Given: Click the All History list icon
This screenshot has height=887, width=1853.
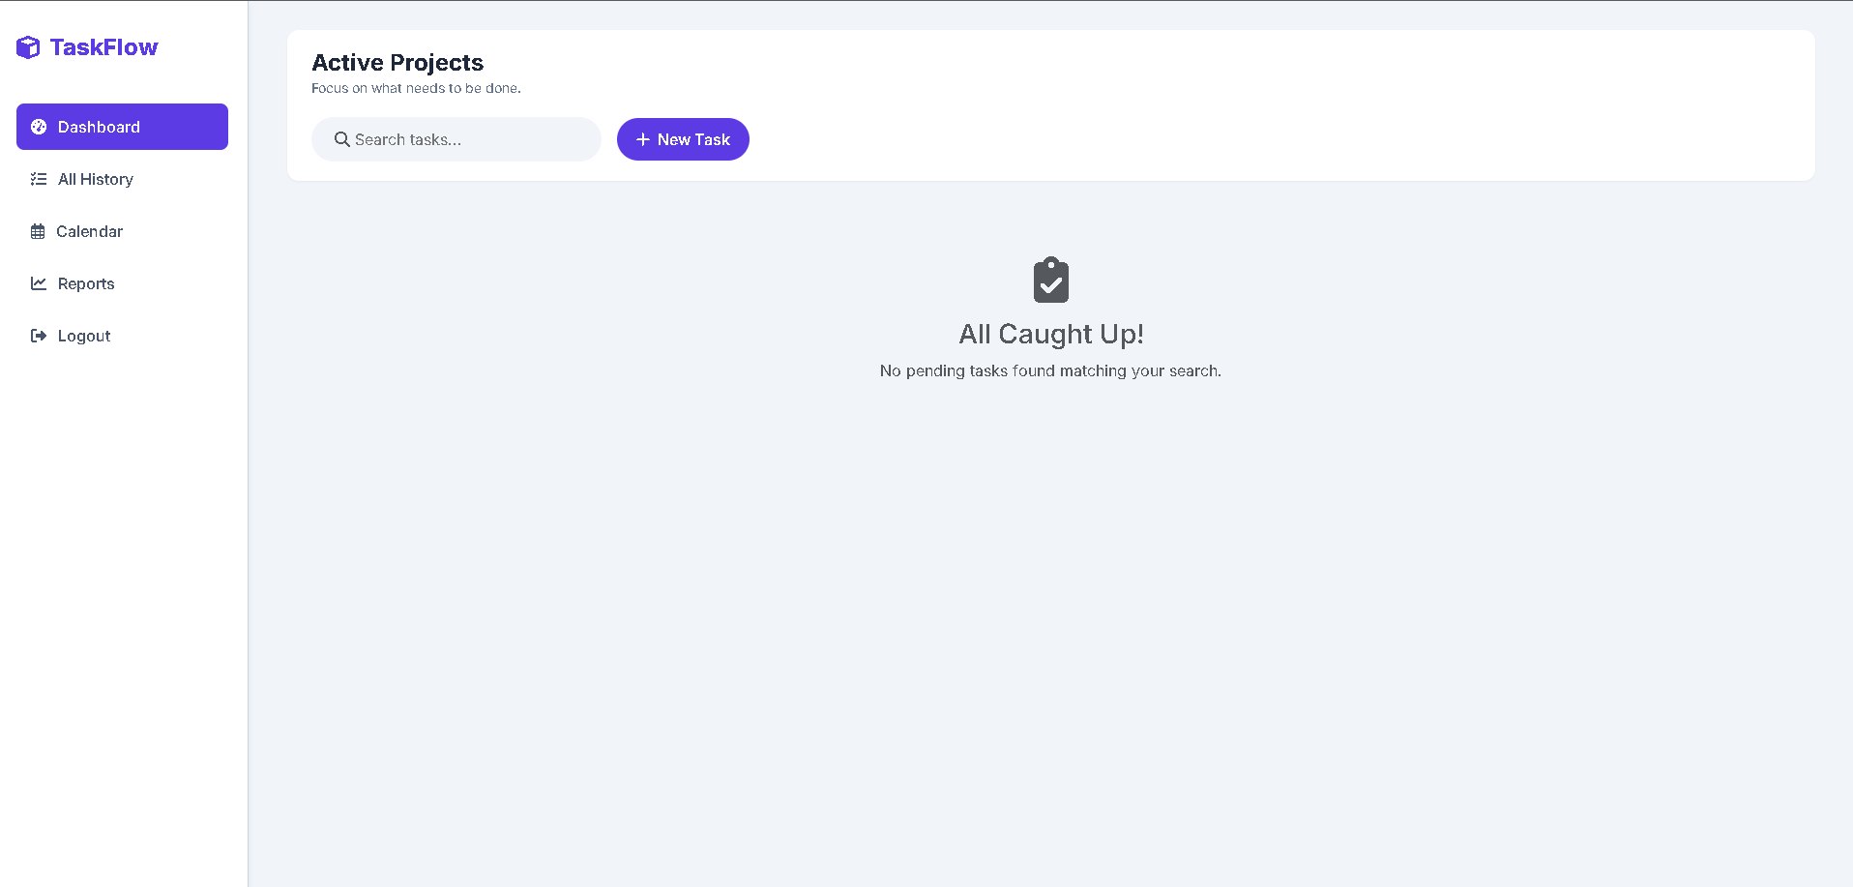Looking at the screenshot, I should click(x=38, y=179).
